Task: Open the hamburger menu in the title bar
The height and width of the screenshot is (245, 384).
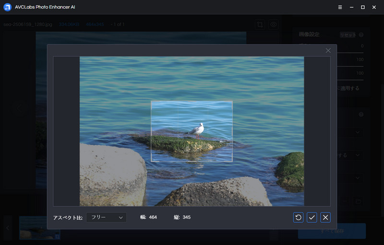Action: pos(340,7)
